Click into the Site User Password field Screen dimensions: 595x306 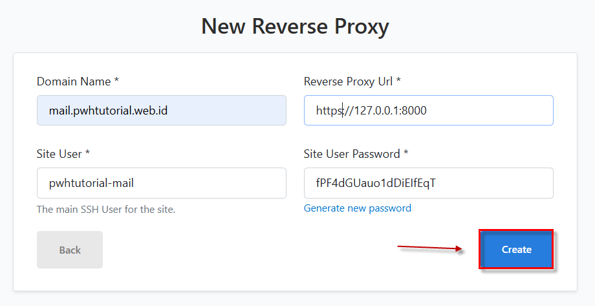coord(428,183)
